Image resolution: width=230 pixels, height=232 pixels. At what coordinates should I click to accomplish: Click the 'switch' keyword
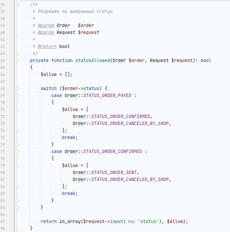pos(49,88)
